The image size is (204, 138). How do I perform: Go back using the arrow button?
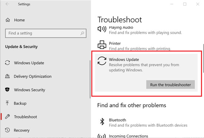point(7,4)
